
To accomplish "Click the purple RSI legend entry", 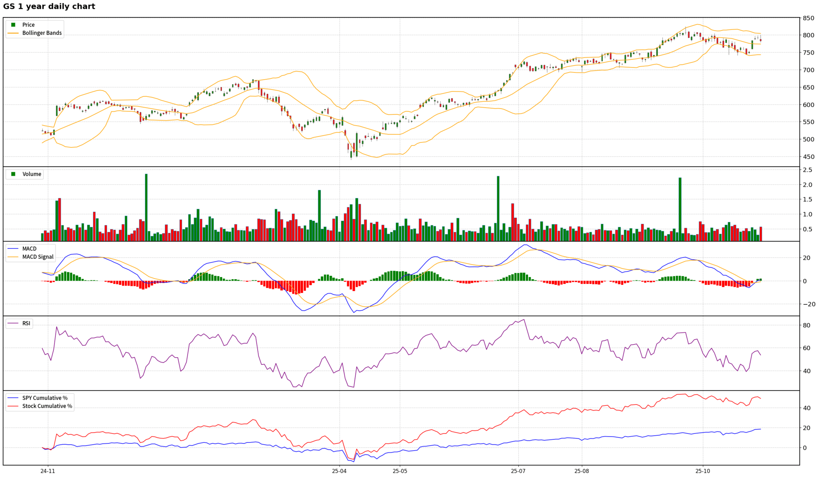I will pyautogui.click(x=26, y=323).
